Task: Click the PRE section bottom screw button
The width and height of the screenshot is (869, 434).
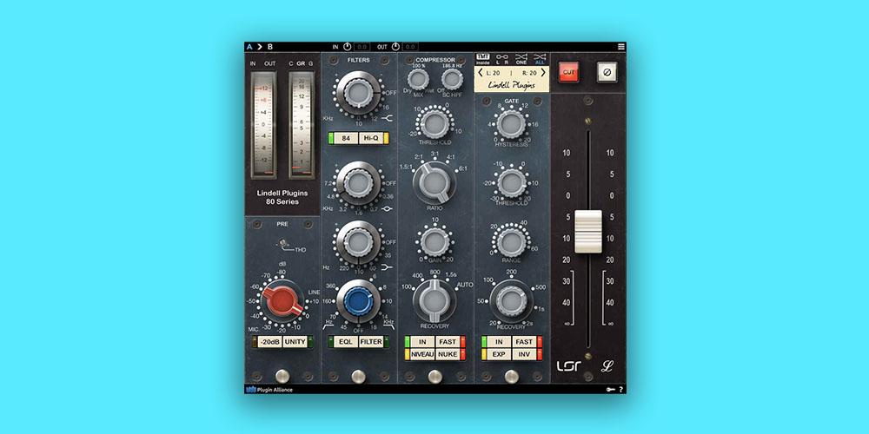Action: tap(282, 377)
